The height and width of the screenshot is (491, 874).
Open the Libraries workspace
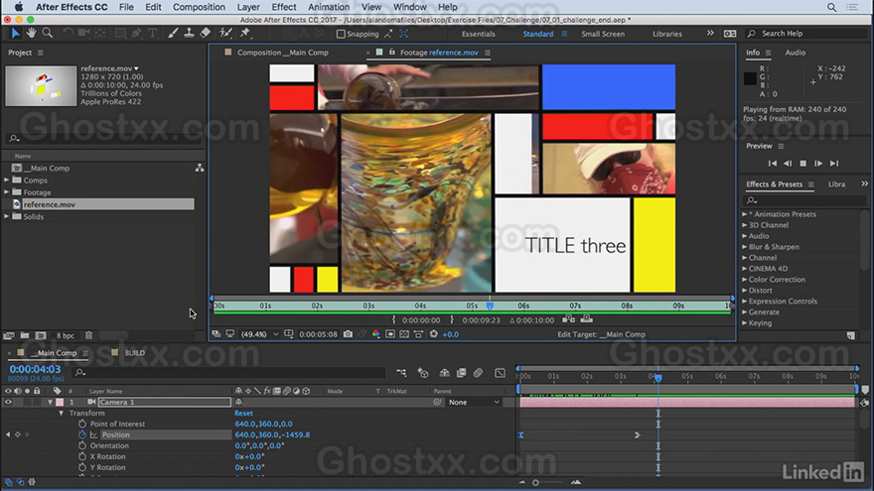pyautogui.click(x=667, y=34)
